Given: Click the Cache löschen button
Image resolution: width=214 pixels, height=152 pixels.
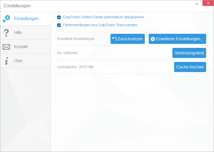Looking at the screenshot, I should pyautogui.click(x=190, y=67).
